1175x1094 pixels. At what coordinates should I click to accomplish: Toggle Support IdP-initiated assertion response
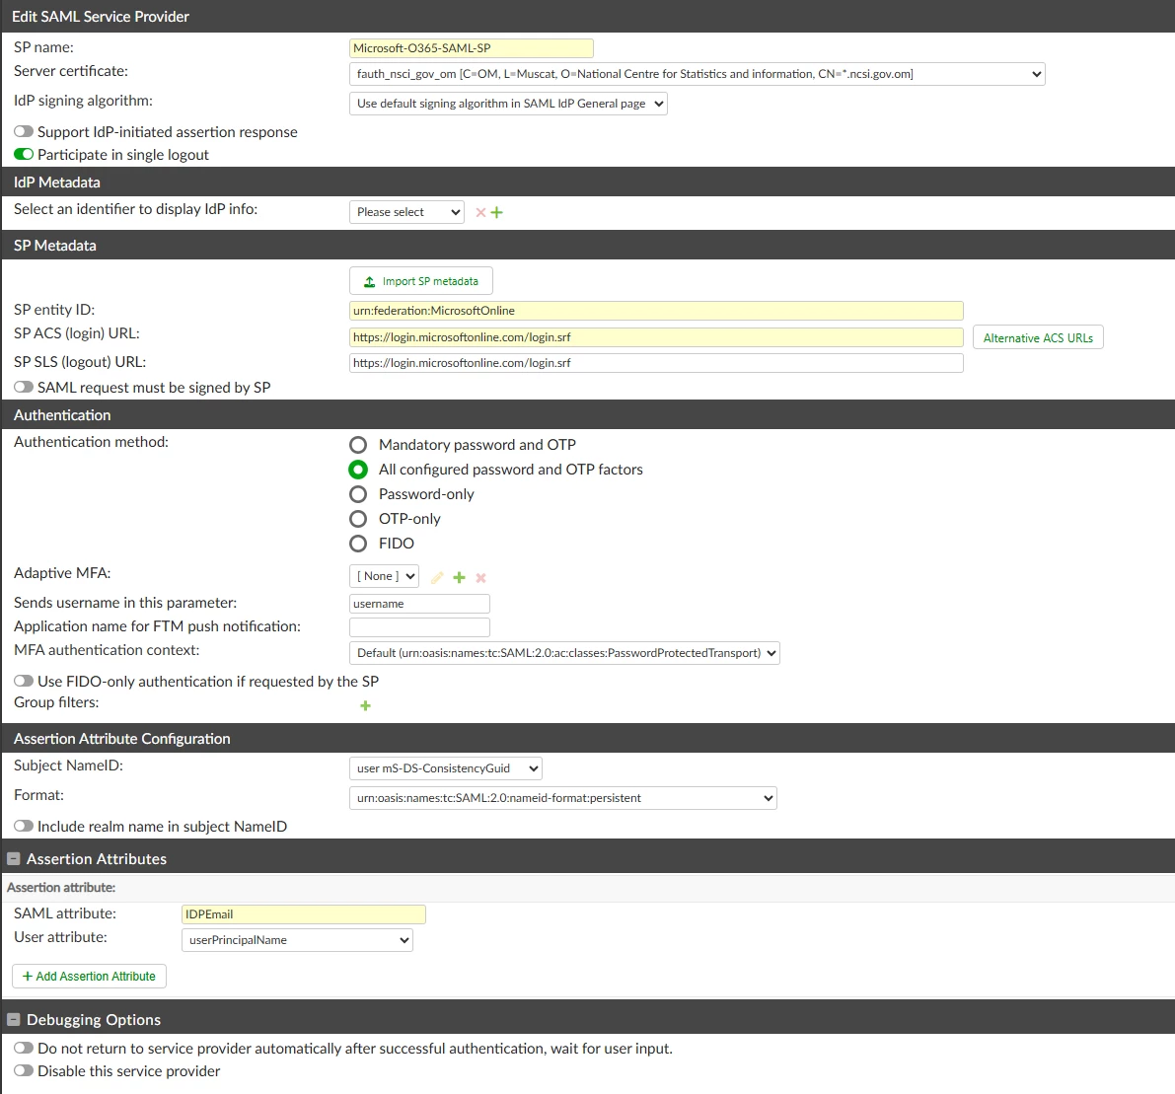tap(24, 132)
